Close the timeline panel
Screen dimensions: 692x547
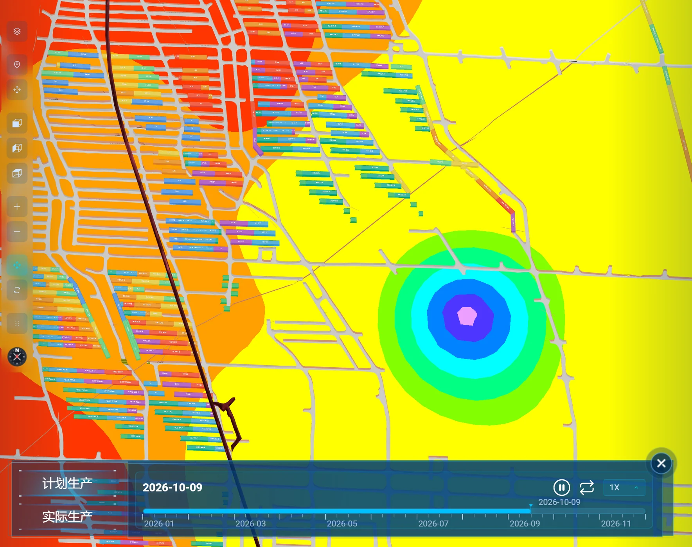click(661, 463)
